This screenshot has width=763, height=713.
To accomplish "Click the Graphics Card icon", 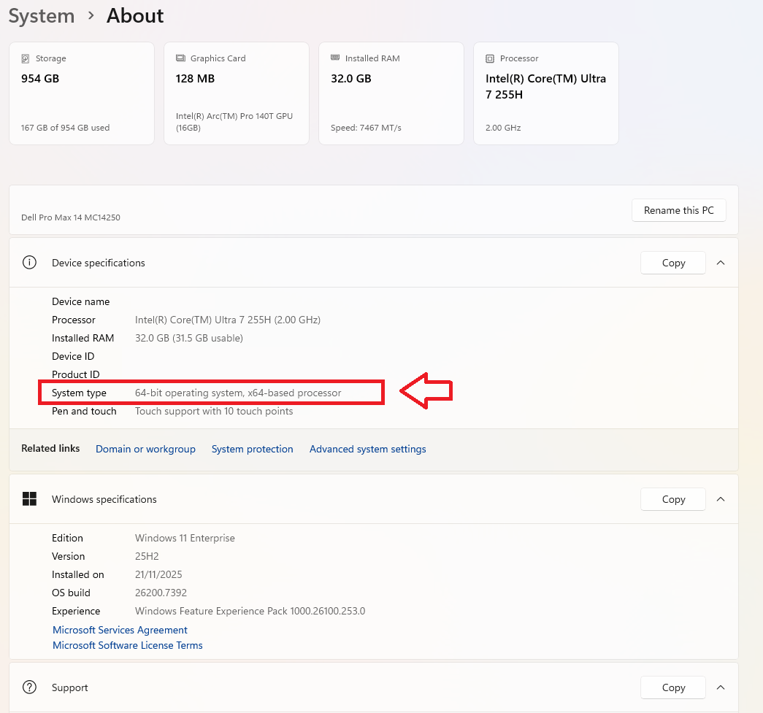I will click(180, 58).
